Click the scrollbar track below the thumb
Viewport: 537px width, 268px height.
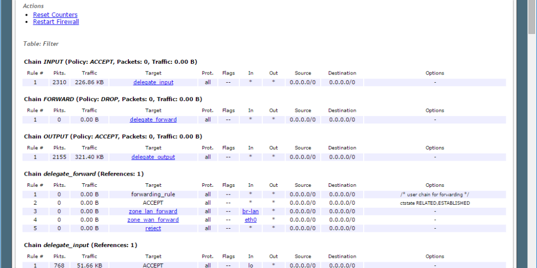tap(532, 153)
